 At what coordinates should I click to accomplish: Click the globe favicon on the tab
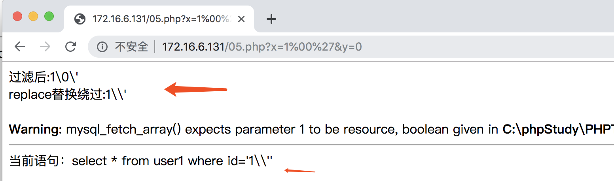point(80,19)
